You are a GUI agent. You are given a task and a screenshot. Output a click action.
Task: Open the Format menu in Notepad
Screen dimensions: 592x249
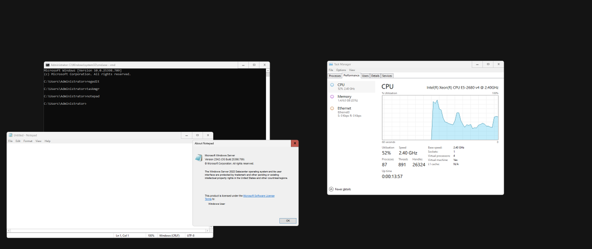click(x=28, y=141)
